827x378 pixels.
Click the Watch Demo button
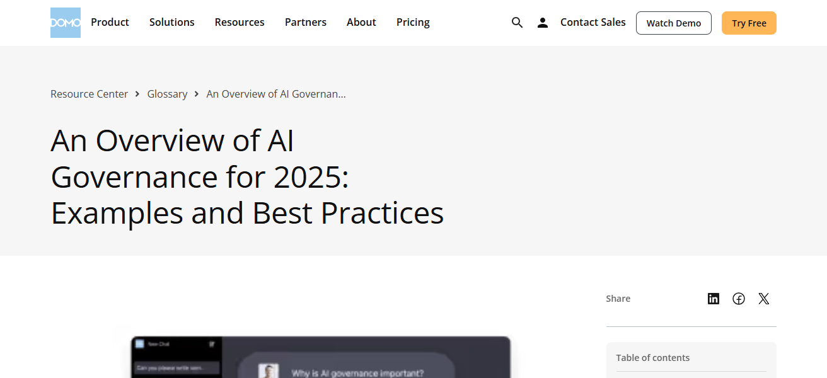673,23
